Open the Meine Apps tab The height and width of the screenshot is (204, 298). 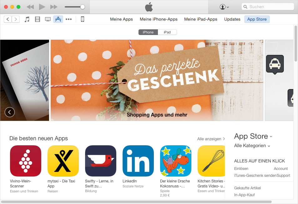point(121,19)
